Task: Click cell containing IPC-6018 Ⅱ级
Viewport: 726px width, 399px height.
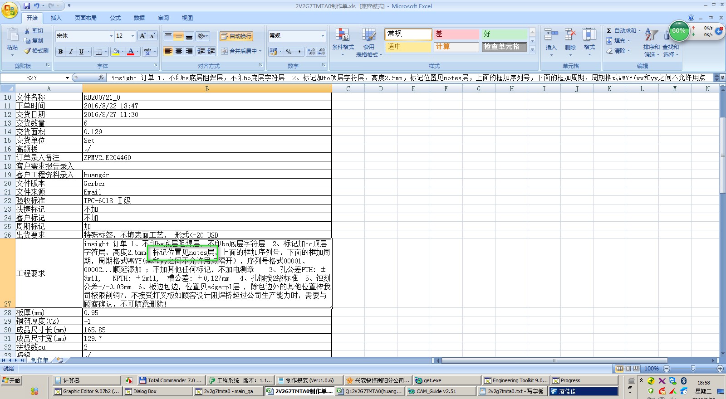Action: (x=207, y=200)
